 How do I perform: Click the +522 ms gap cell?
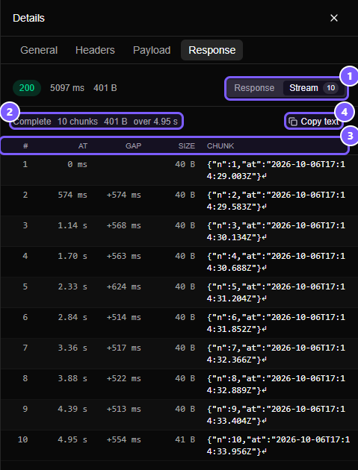(x=124, y=378)
